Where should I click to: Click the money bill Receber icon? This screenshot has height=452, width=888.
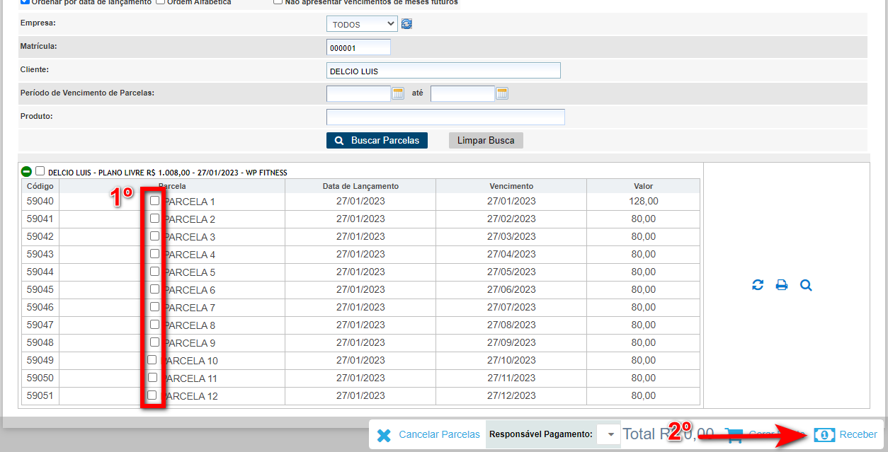(x=824, y=435)
